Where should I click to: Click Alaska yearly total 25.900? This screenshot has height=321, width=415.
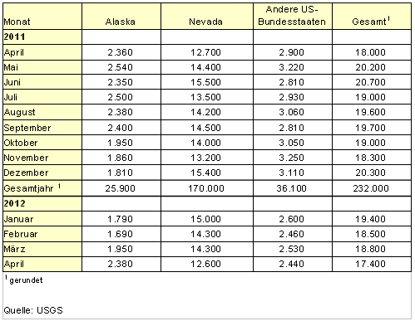[121, 188]
